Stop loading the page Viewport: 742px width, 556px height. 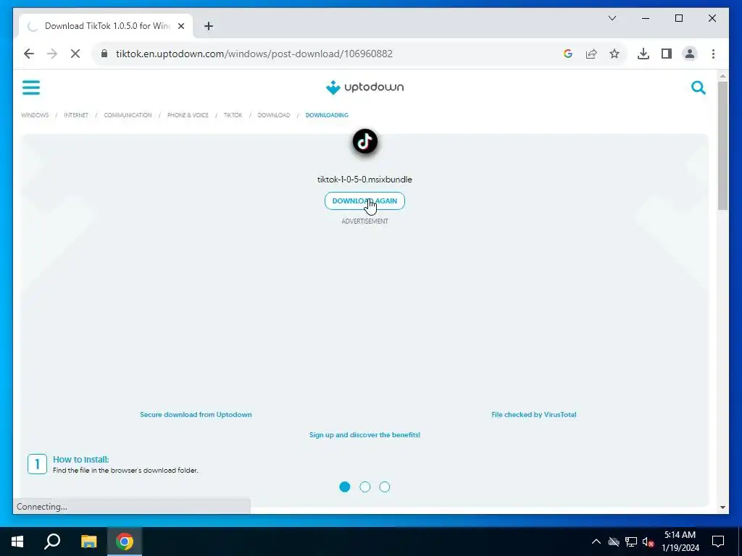(x=75, y=54)
